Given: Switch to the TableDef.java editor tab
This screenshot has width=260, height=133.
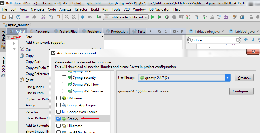Looking at the screenshot, I should click(x=244, y=32).
